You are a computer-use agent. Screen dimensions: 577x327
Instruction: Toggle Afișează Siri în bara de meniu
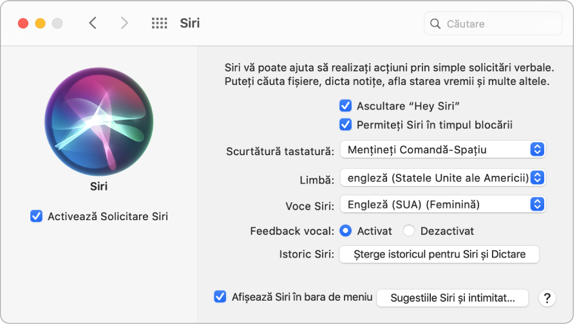pyautogui.click(x=220, y=296)
